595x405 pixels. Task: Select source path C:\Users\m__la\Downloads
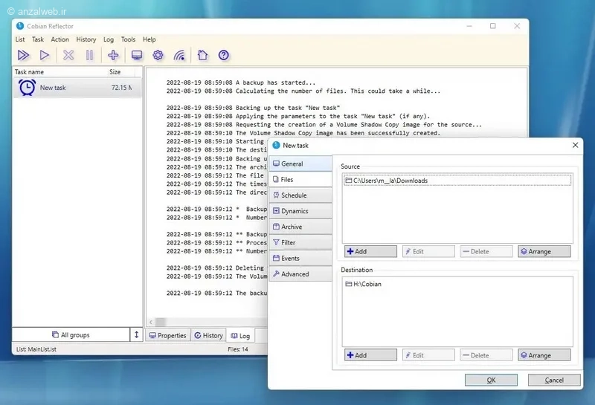tap(457, 181)
